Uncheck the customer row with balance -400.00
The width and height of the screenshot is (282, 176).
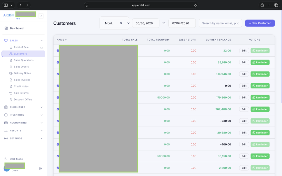point(58,144)
